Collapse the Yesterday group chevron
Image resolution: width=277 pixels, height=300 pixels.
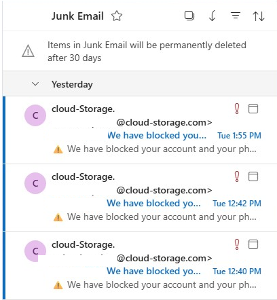click(35, 84)
